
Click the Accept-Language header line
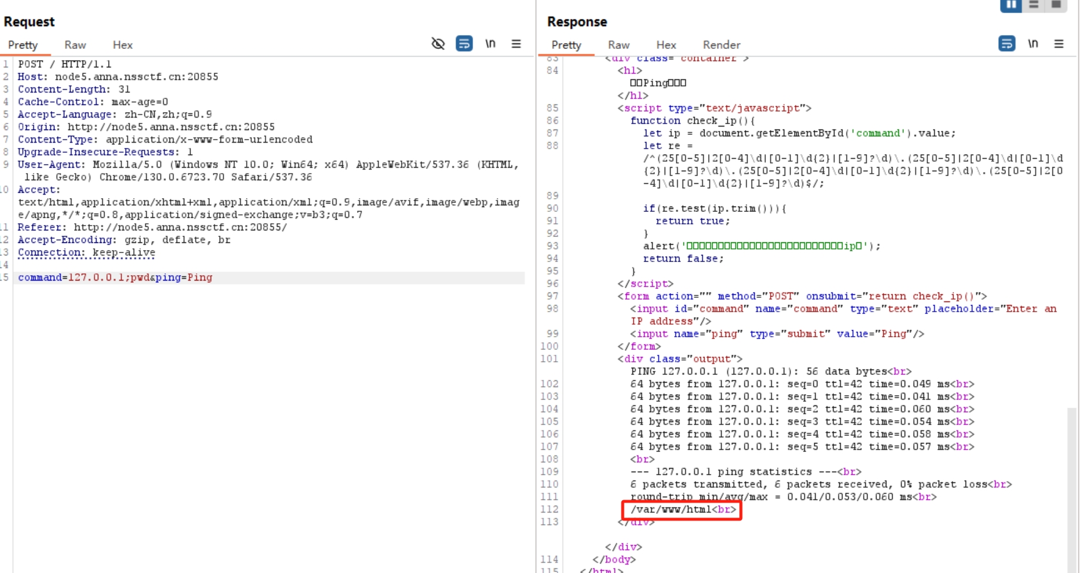115,114
